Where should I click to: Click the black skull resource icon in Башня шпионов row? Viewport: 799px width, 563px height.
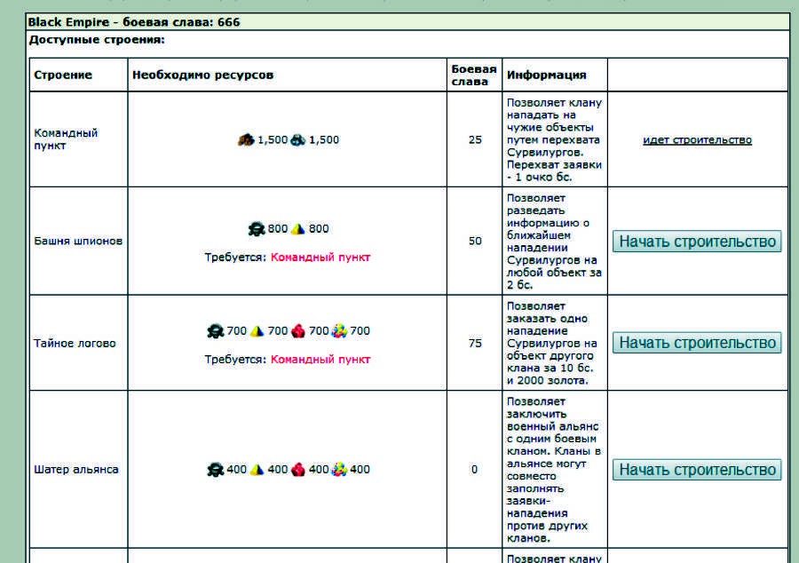point(257,229)
